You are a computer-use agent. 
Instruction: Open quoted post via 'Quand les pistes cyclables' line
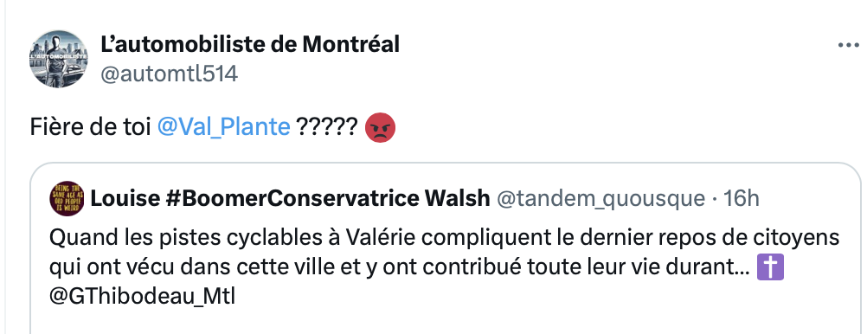[445, 238]
